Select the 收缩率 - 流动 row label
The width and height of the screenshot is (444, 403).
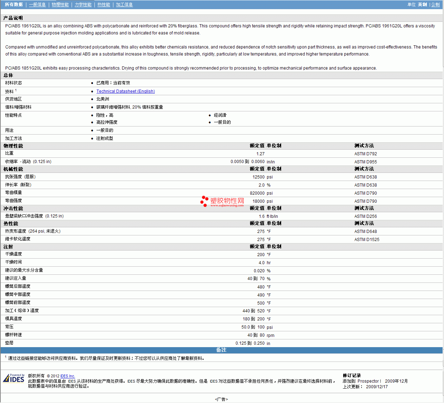(28, 162)
